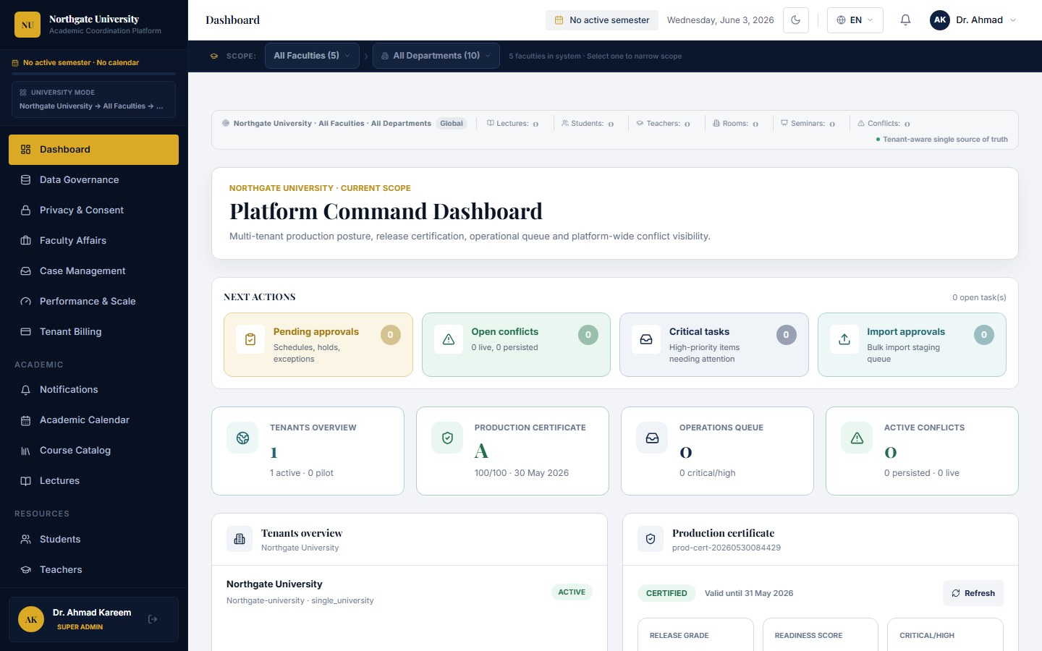Click the Open conflicts warning icon
Screen dimensions: 1042x651
(x=449, y=339)
